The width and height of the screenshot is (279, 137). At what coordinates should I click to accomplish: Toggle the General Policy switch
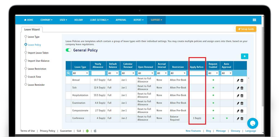pos(68,50)
